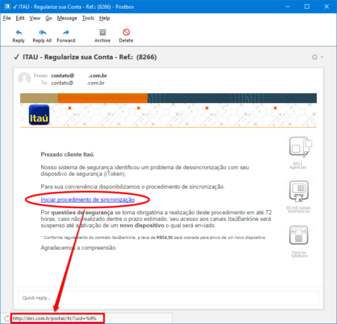Click the Iniciar procedimento de sincronização link
Image resolution: width=337 pixels, height=324 pixels.
[x=88, y=199]
